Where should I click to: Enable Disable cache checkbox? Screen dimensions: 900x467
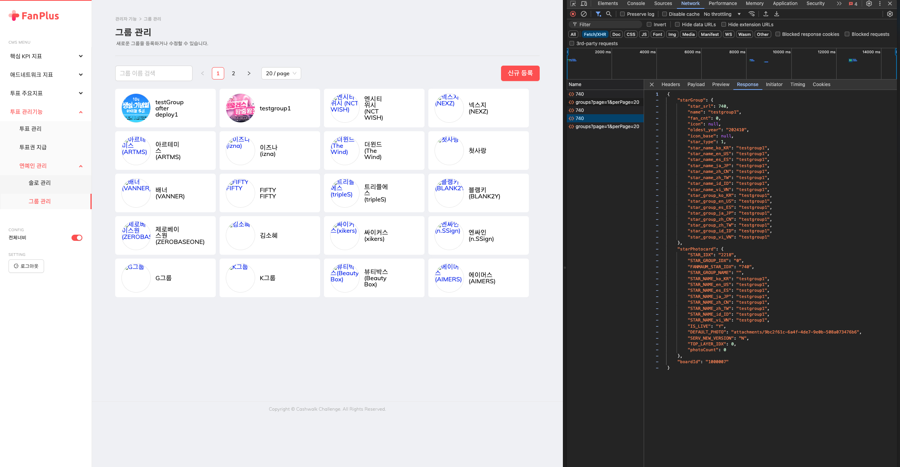665,14
